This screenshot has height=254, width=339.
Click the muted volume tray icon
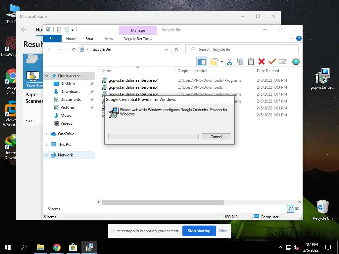[x=296, y=247]
